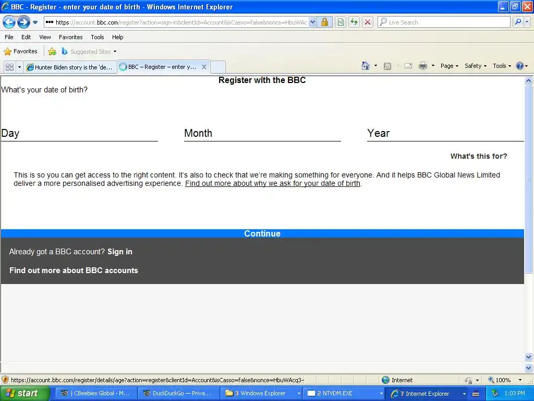
Task: Open the Help menu
Action: click(117, 37)
